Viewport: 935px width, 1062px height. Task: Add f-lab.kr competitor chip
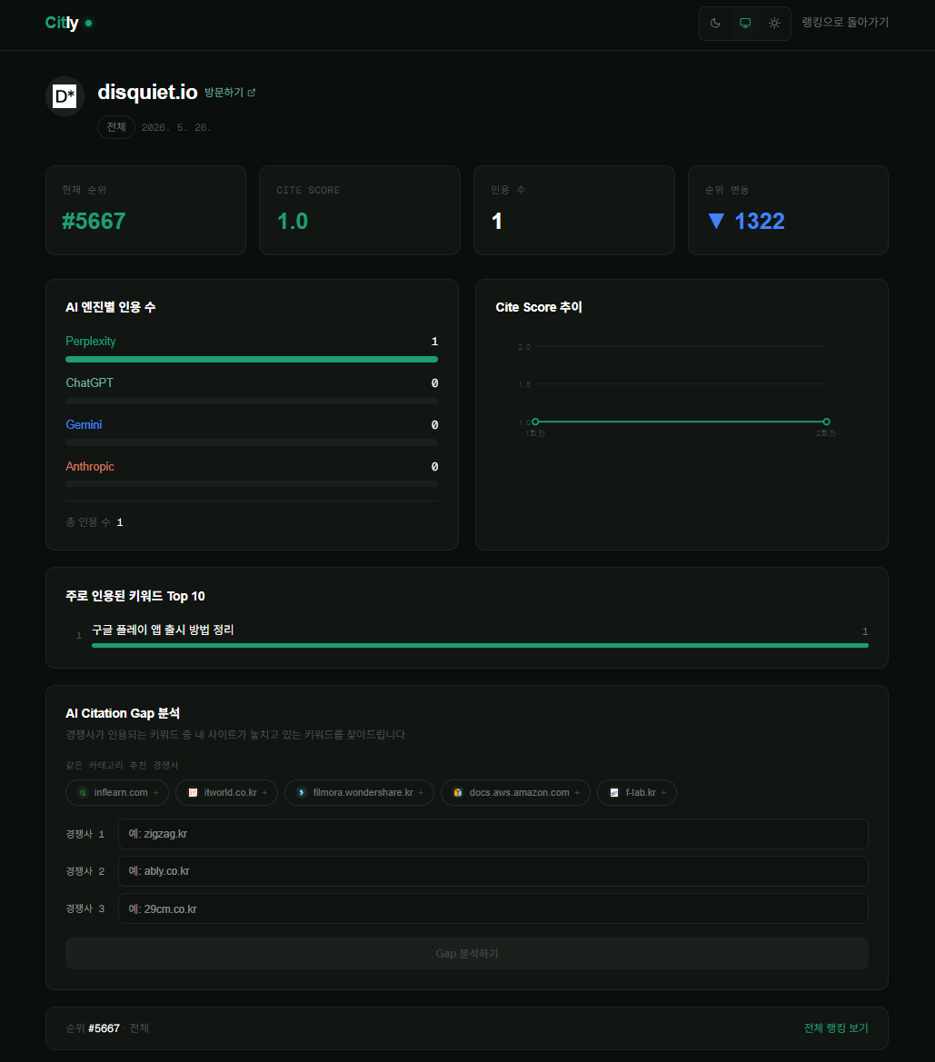click(x=637, y=792)
